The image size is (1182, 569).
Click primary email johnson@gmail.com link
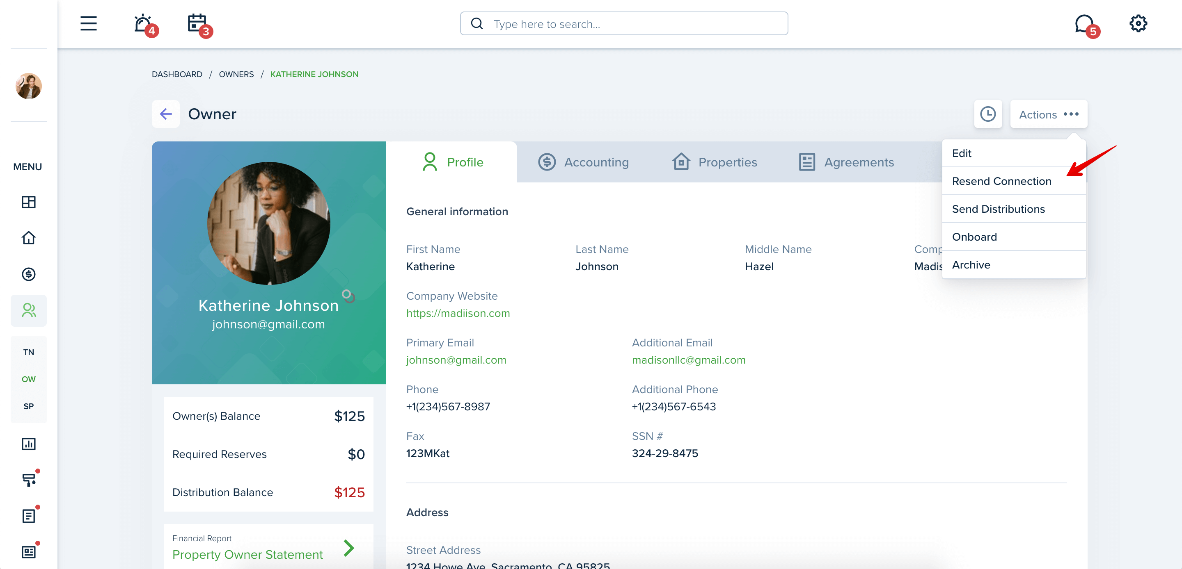pyautogui.click(x=456, y=360)
